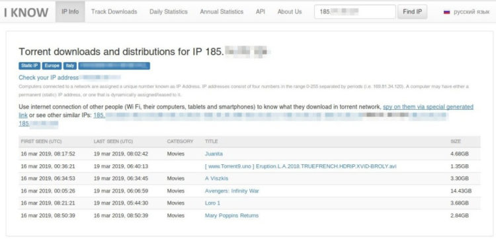The height and width of the screenshot is (239, 496).
Task: Click the SIZE column header
Action: click(x=456, y=141)
